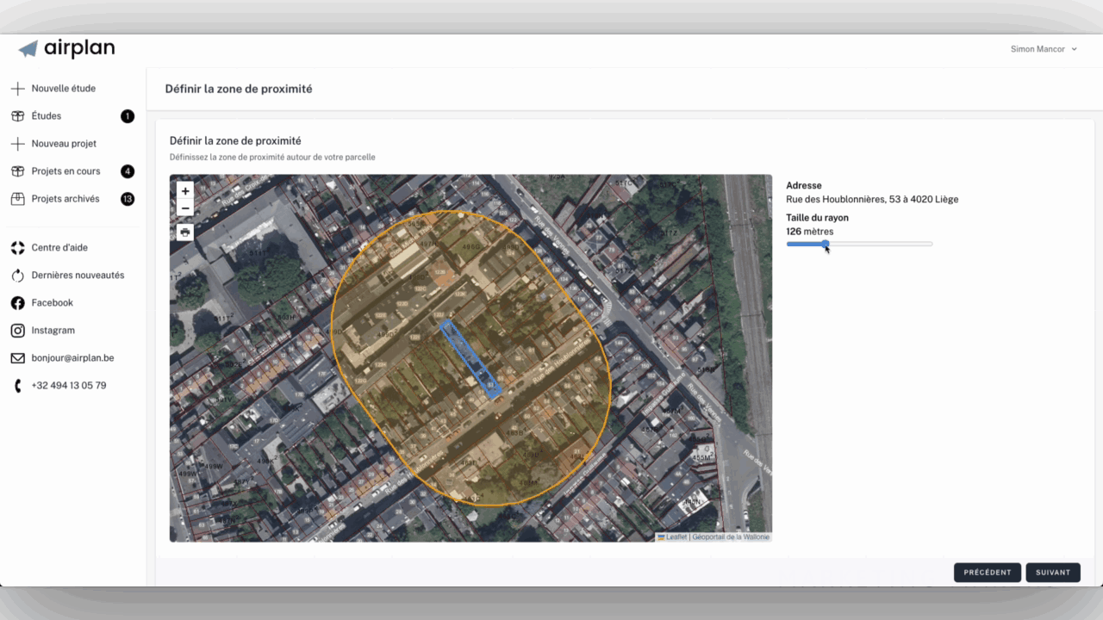This screenshot has width=1103, height=620.
Task: Open the Simon Mancor user dropdown
Action: (1044, 49)
